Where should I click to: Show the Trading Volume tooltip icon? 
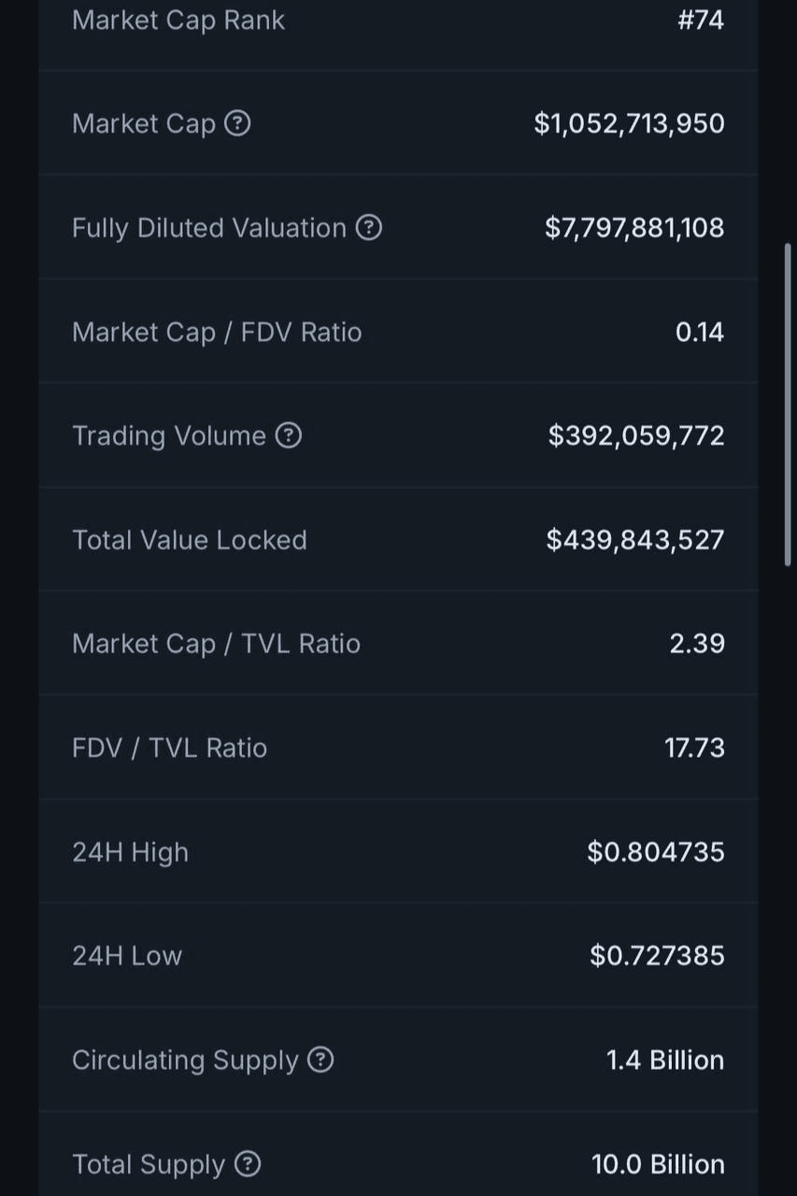(289, 435)
